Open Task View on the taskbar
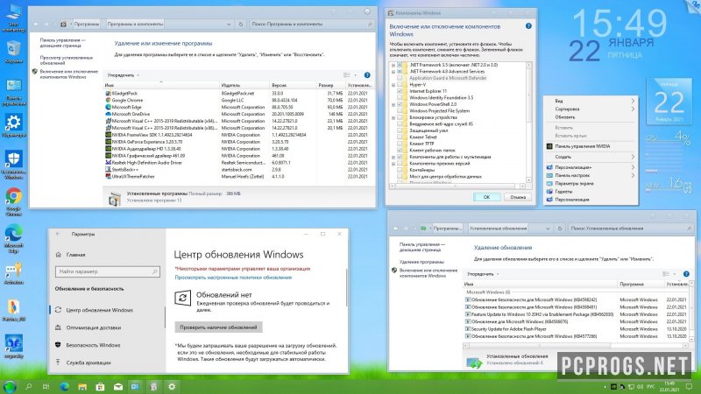This screenshot has width=701, height=394. 46,387
